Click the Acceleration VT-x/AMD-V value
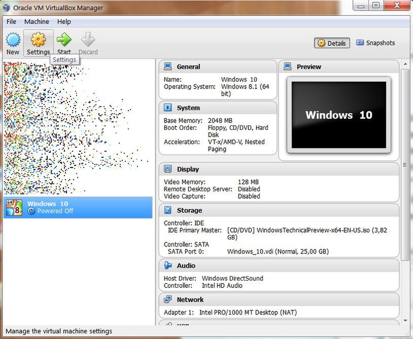Screen dimensions: 413x339 click(x=236, y=146)
